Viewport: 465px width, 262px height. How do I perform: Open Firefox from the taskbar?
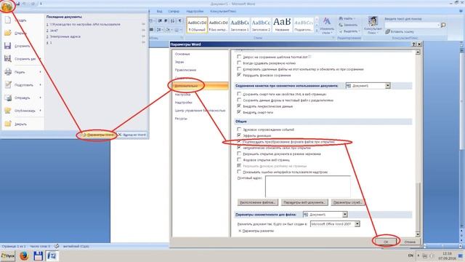click(x=24, y=255)
